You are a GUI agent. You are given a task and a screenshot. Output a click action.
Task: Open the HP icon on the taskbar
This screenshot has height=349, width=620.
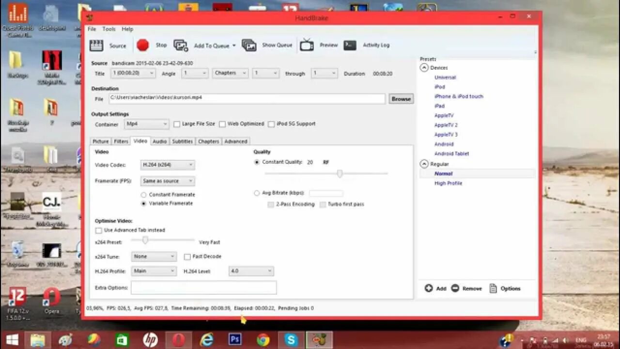tap(150, 340)
